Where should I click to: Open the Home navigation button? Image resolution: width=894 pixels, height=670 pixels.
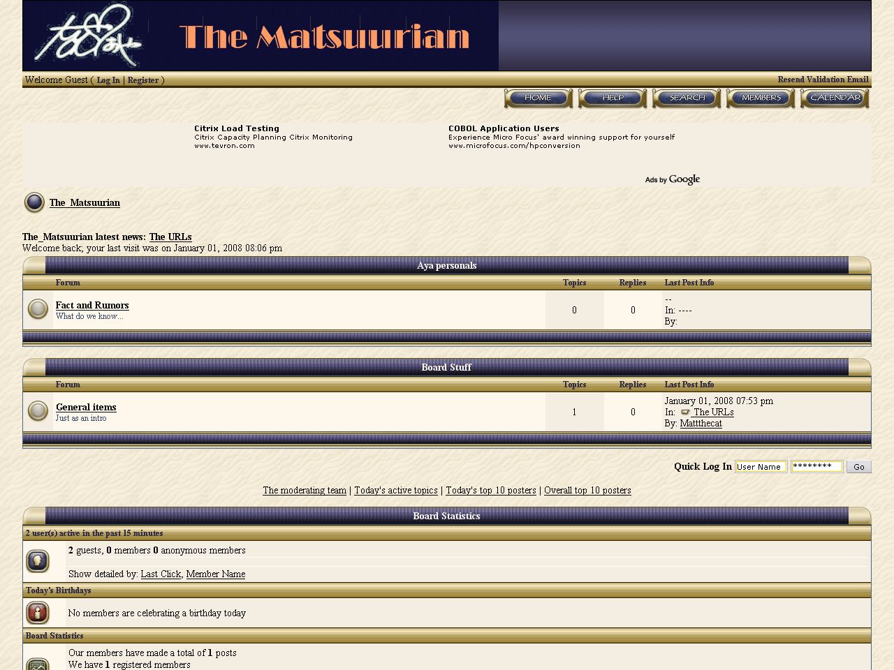(x=538, y=98)
